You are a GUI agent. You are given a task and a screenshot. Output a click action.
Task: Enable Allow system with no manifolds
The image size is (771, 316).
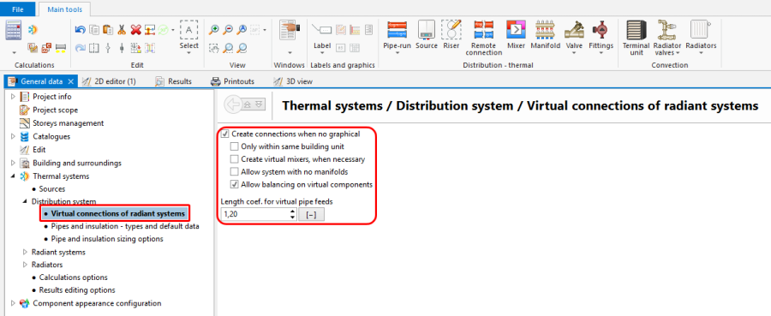(x=235, y=172)
